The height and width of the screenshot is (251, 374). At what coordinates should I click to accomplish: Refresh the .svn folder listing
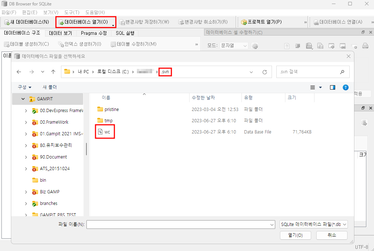(x=264, y=72)
